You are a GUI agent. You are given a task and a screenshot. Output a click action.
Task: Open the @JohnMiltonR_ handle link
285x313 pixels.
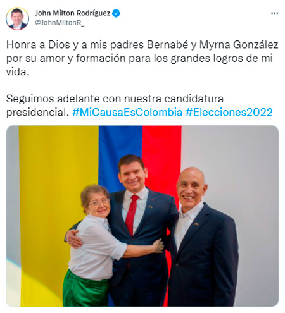60,23
